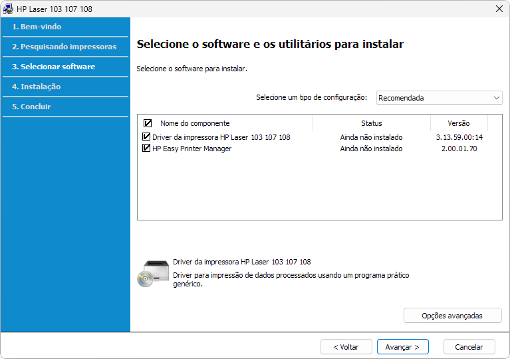Open the configuration type dropdown showing Recomendada
Image resolution: width=510 pixels, height=359 pixels.
pyautogui.click(x=439, y=98)
